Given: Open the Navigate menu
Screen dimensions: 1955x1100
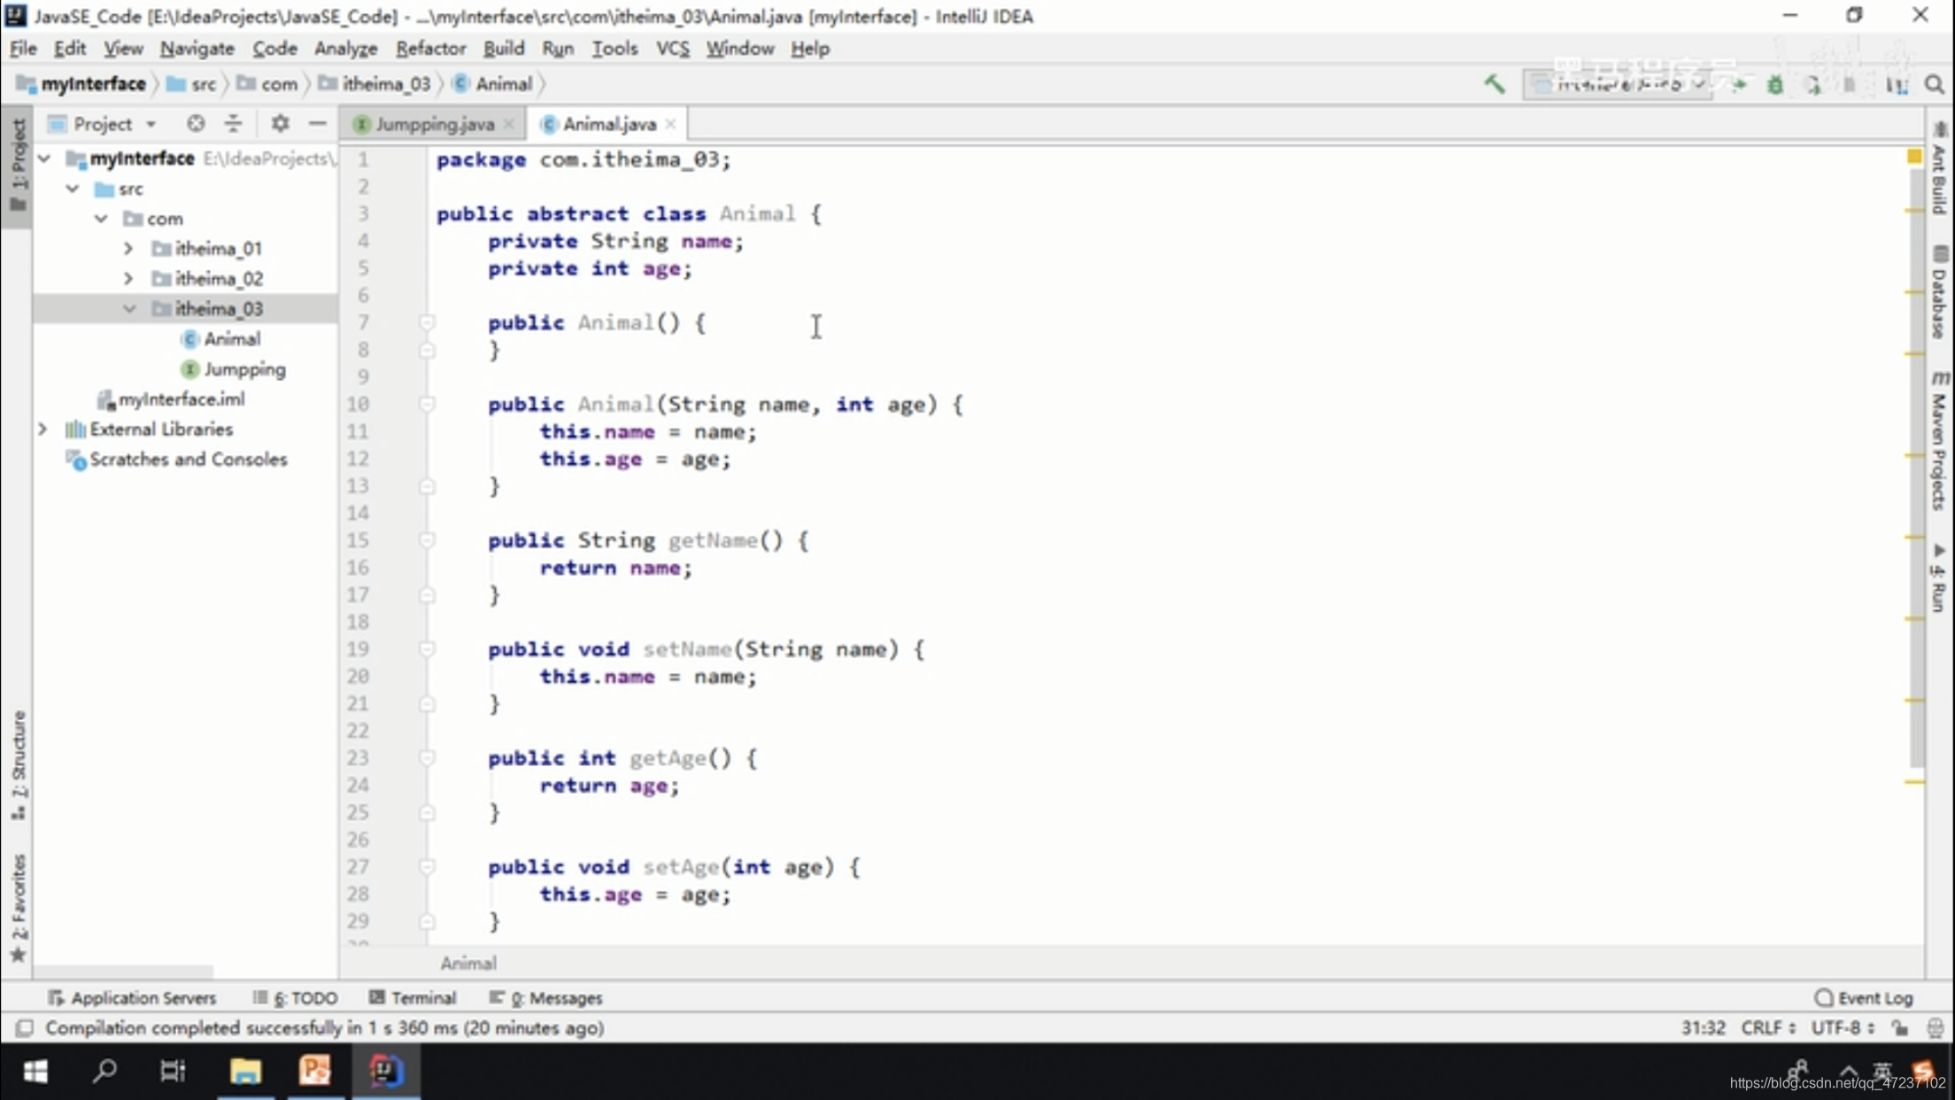Looking at the screenshot, I should [197, 49].
